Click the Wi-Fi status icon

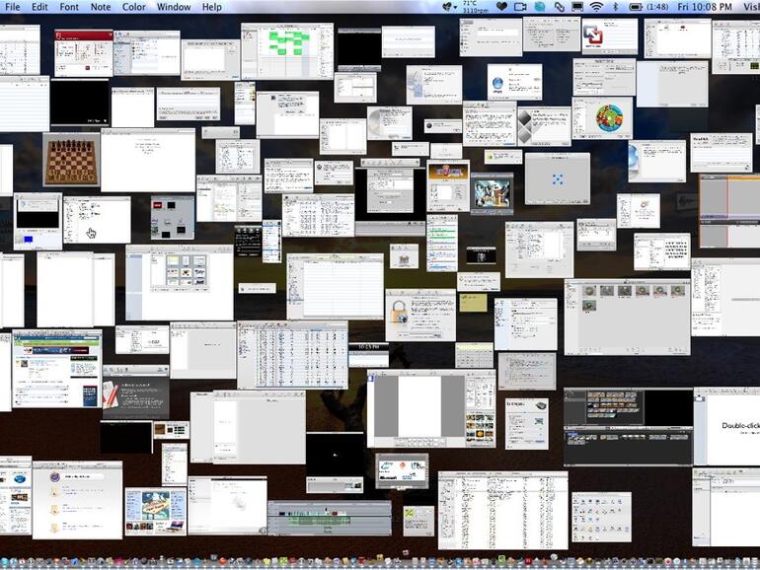tap(597, 7)
